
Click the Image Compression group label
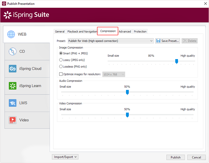71,47
